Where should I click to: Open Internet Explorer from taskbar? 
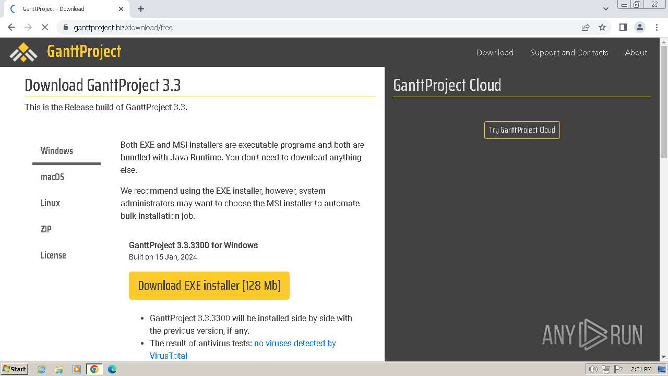tap(41, 369)
